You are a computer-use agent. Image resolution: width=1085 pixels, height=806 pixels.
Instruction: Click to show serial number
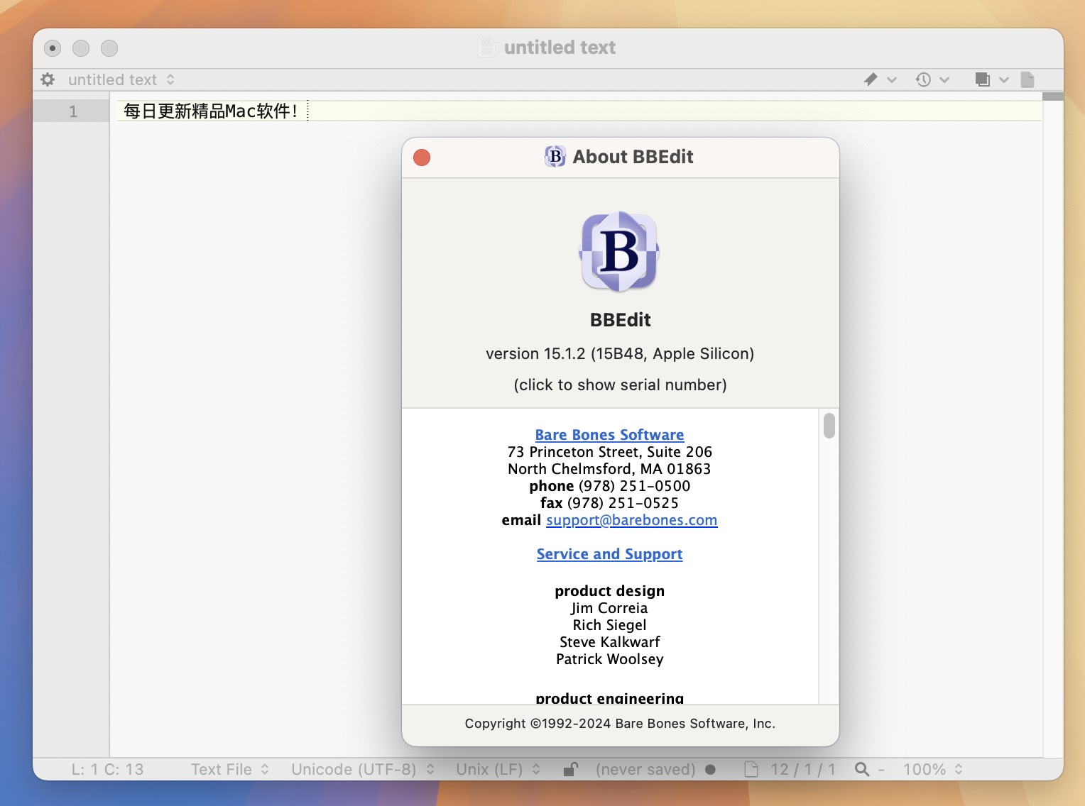point(620,385)
